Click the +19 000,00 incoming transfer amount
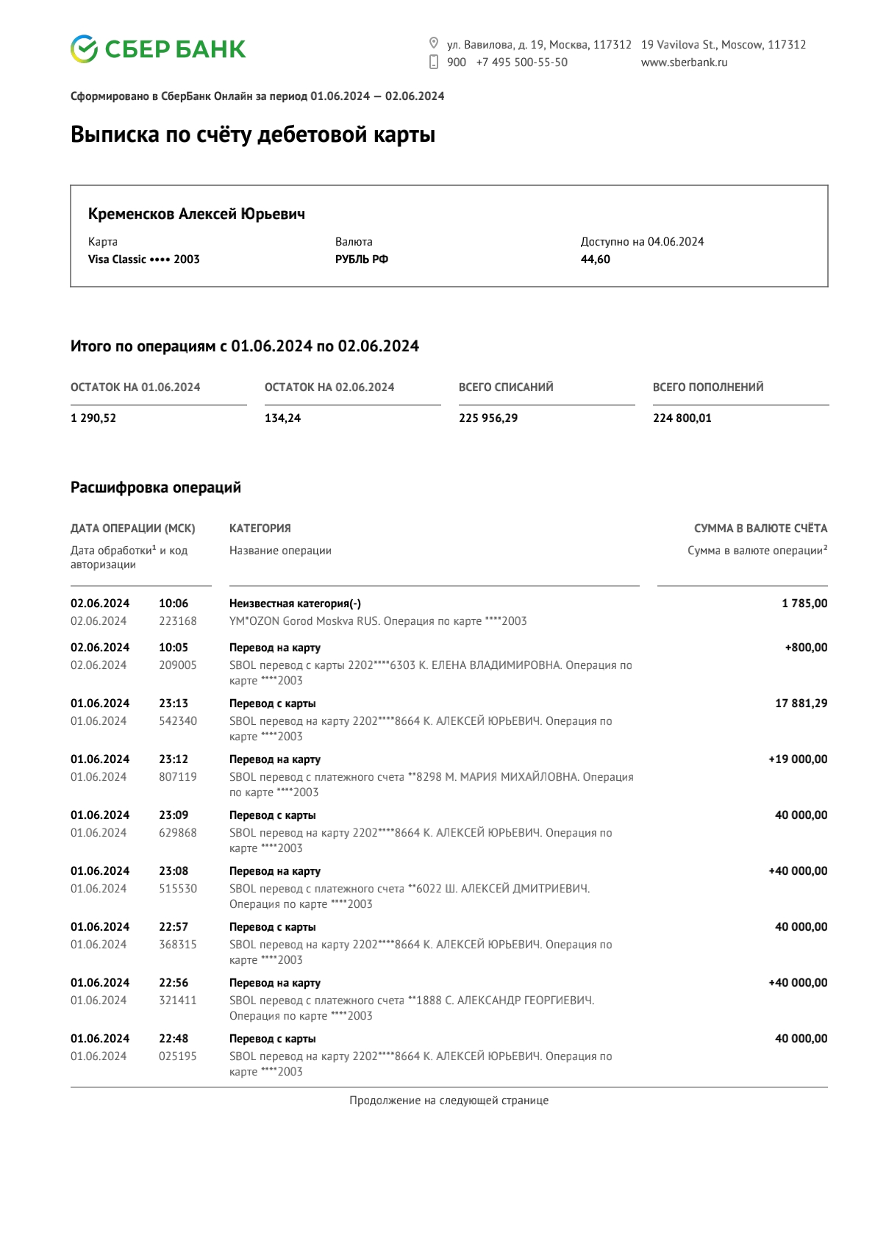Screen dimensions: 875x1238 pyautogui.click(x=798, y=759)
